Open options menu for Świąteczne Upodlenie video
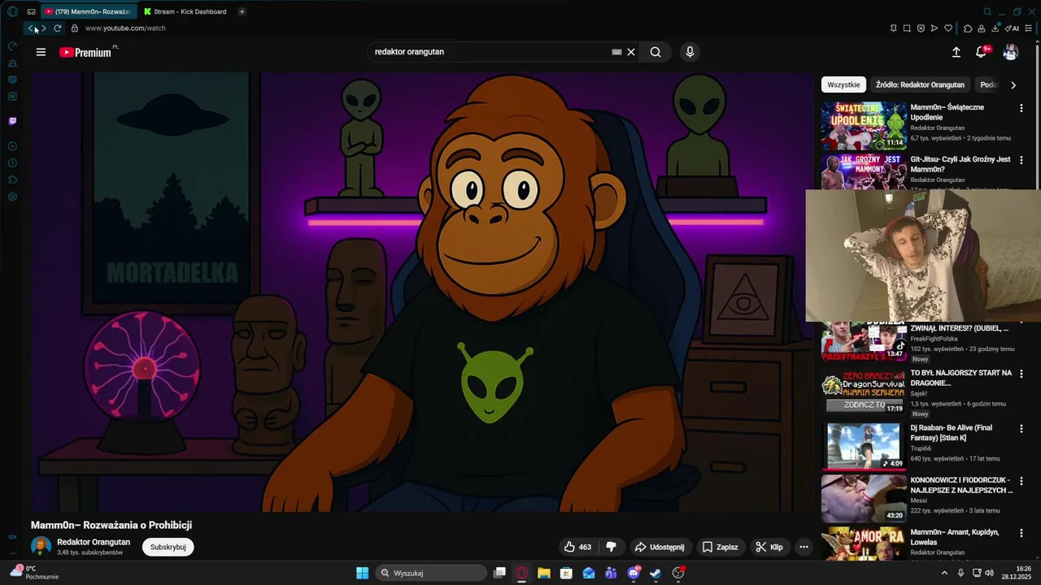The height and width of the screenshot is (585, 1041). (x=1021, y=108)
